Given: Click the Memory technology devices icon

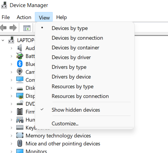Looking at the screenshot, I should click(20, 135).
